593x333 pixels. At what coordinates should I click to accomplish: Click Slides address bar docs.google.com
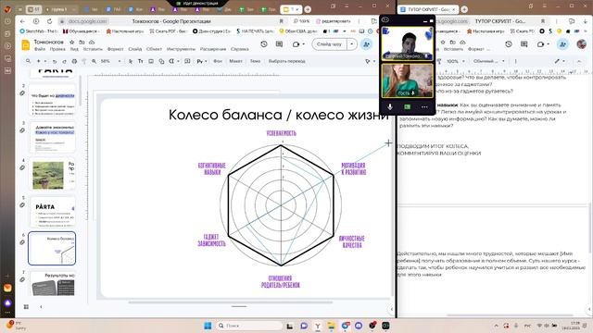(88, 21)
